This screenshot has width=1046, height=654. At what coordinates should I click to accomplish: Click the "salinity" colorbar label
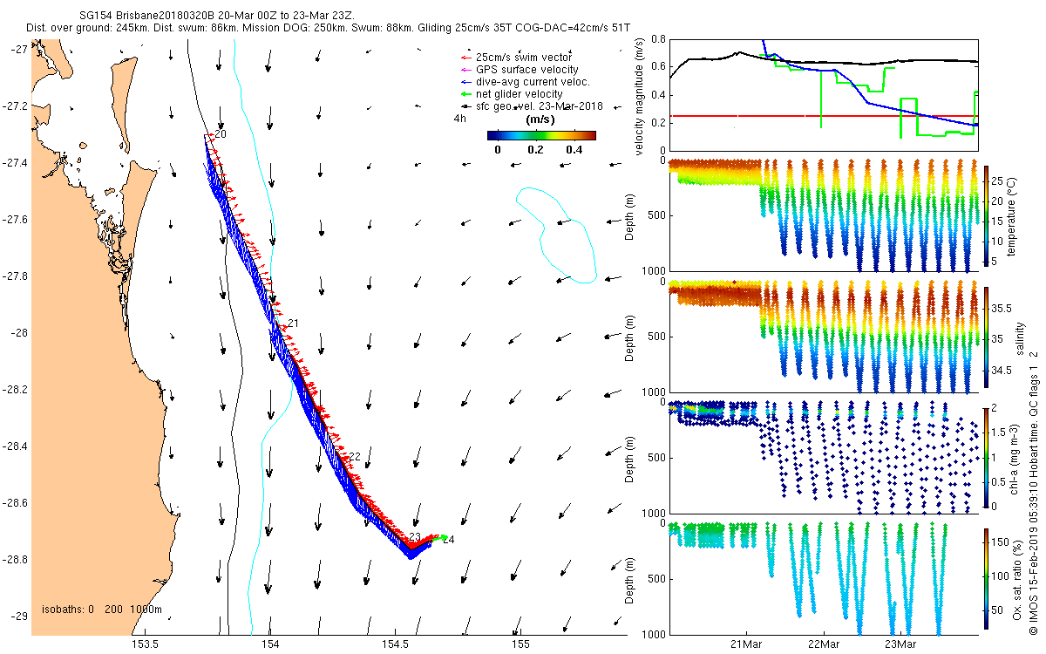pos(1020,337)
